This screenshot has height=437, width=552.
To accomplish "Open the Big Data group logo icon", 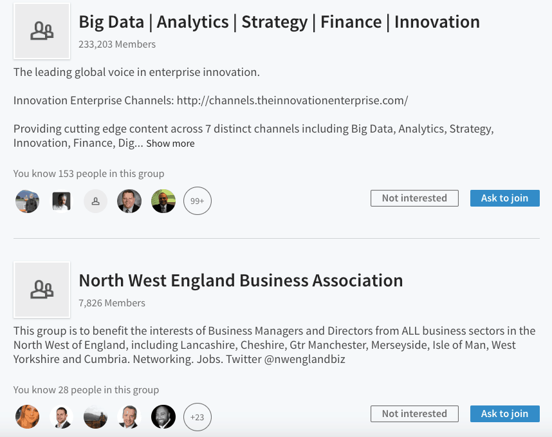I will [x=42, y=31].
